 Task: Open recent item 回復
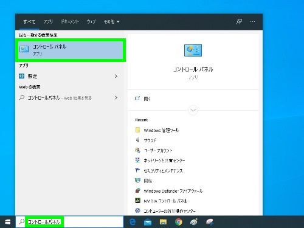coord(148,181)
